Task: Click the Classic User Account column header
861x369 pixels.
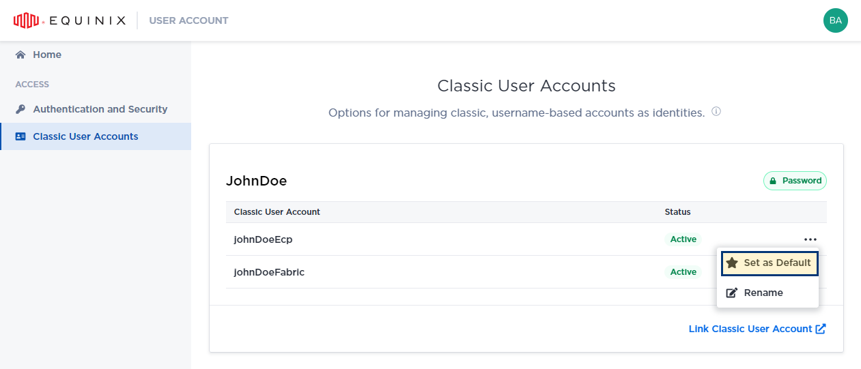Action: pyautogui.click(x=277, y=212)
